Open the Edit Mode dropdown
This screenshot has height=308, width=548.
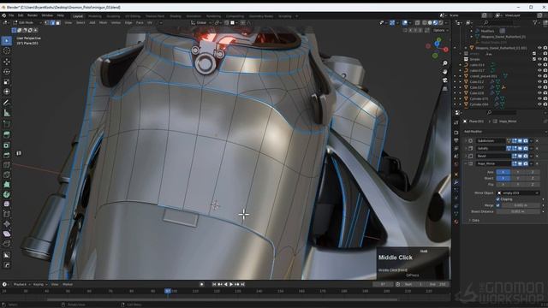click(x=27, y=23)
